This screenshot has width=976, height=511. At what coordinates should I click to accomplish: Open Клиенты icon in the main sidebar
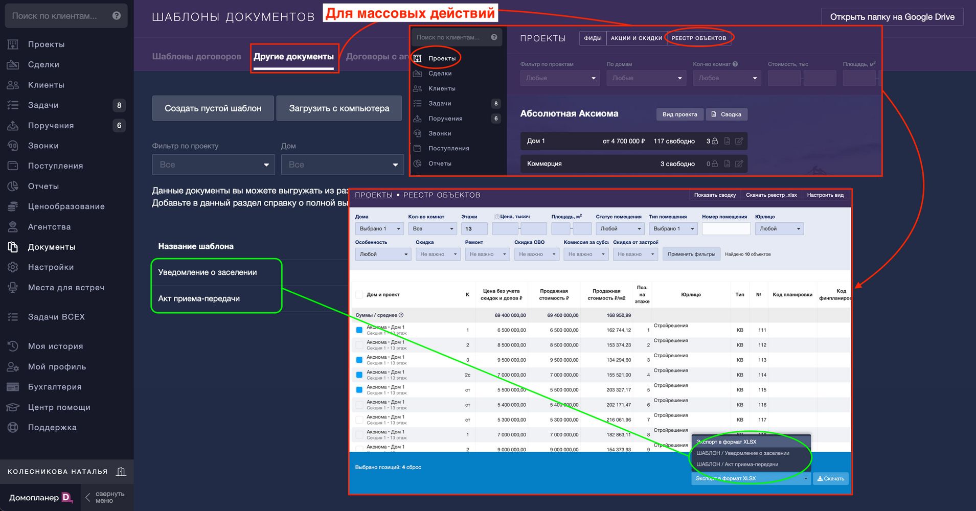[13, 85]
